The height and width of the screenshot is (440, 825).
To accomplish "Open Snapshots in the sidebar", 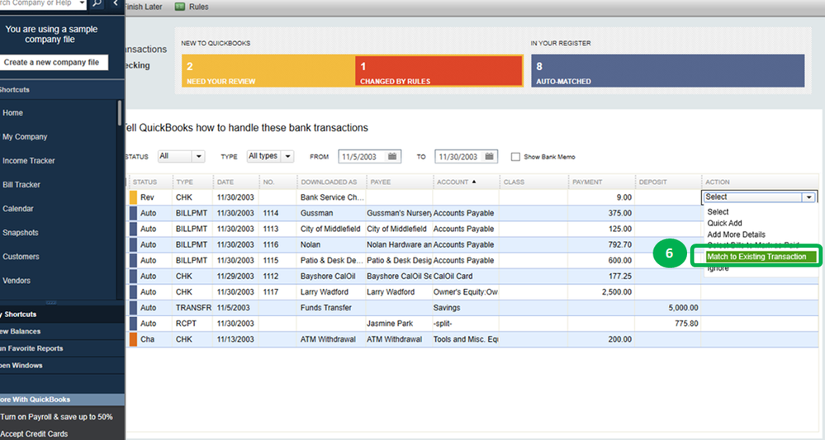I will [x=20, y=232].
